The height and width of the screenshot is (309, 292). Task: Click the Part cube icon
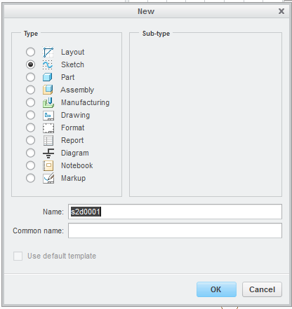(x=48, y=77)
